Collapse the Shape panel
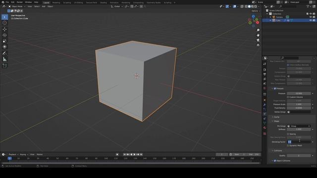This screenshot has height=178, width=317. pyautogui.click(x=276, y=121)
